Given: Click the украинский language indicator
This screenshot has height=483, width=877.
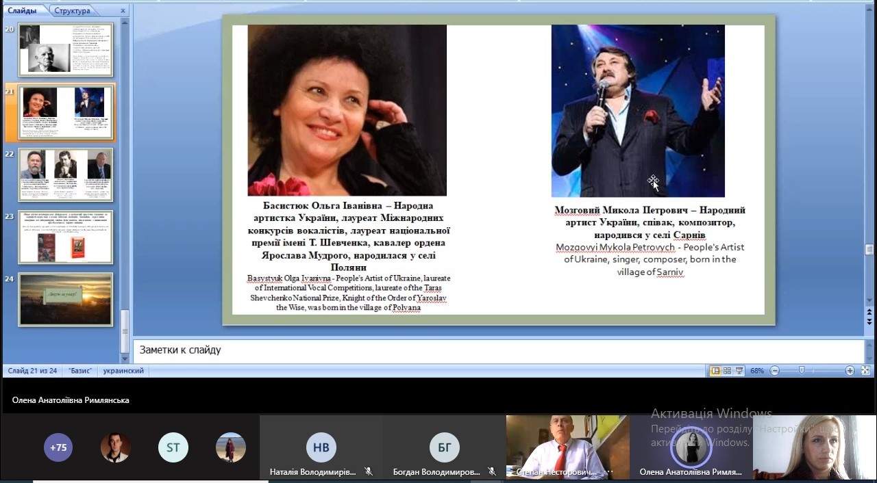Looking at the screenshot, I should point(123,371).
